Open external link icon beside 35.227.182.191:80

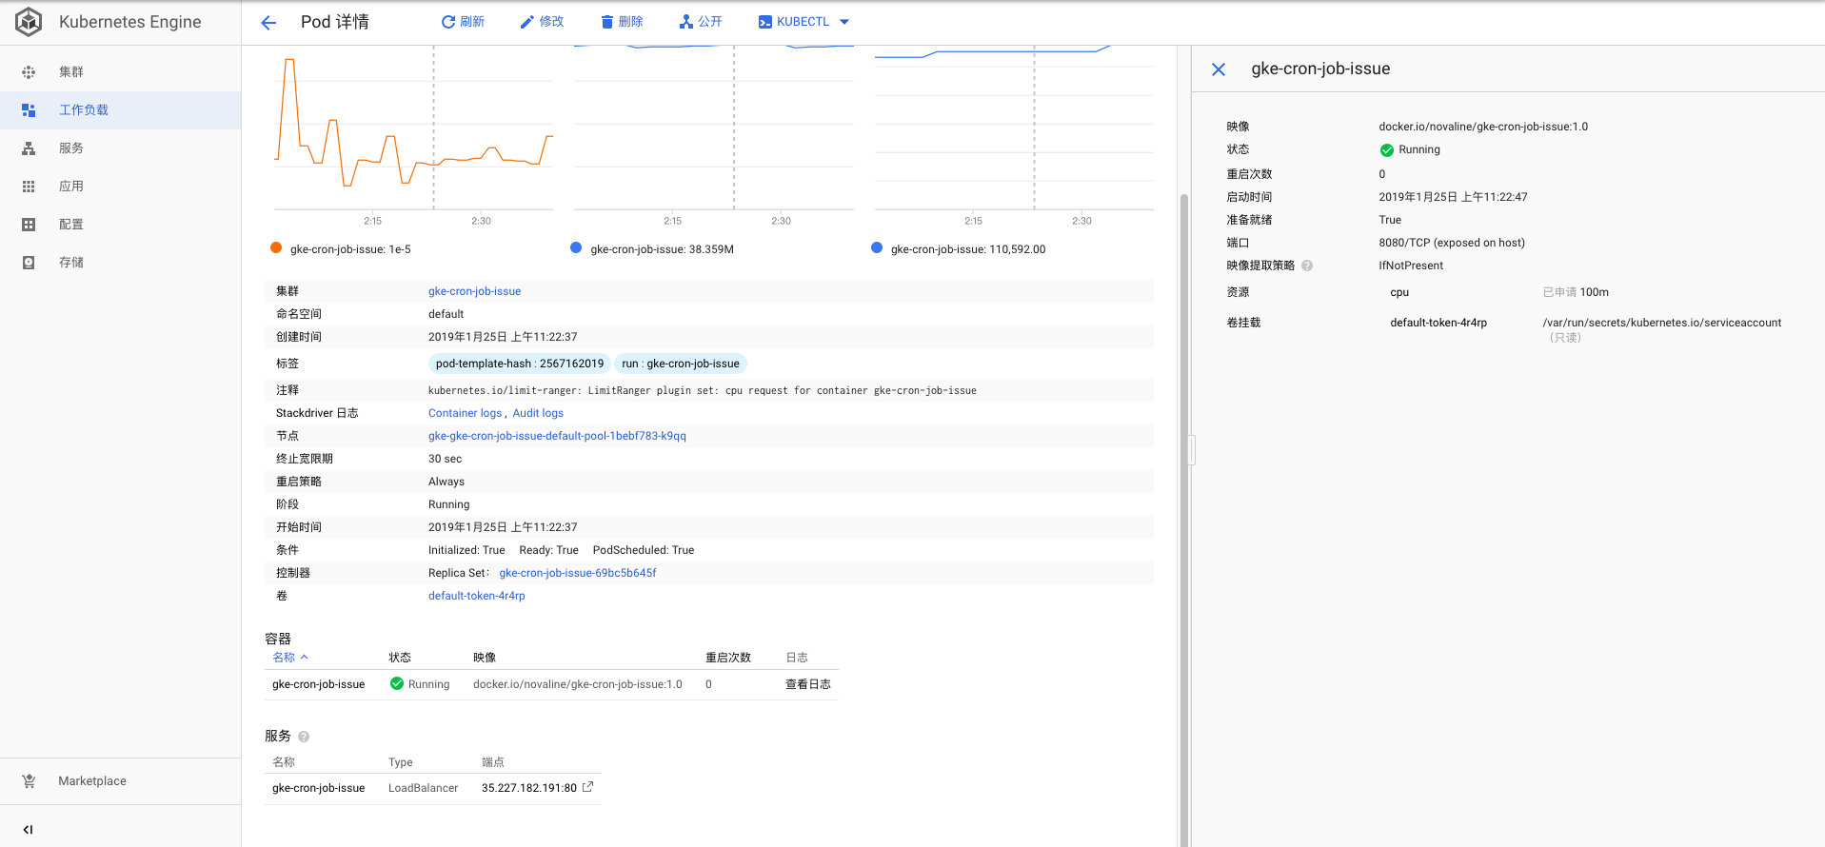pos(588,787)
